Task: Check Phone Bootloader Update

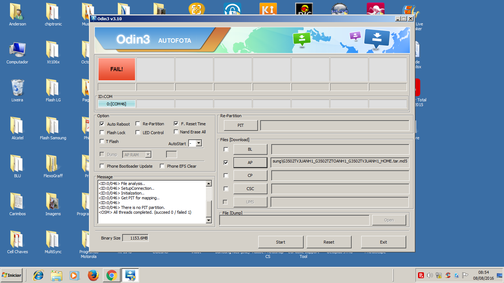Action: coord(102,166)
